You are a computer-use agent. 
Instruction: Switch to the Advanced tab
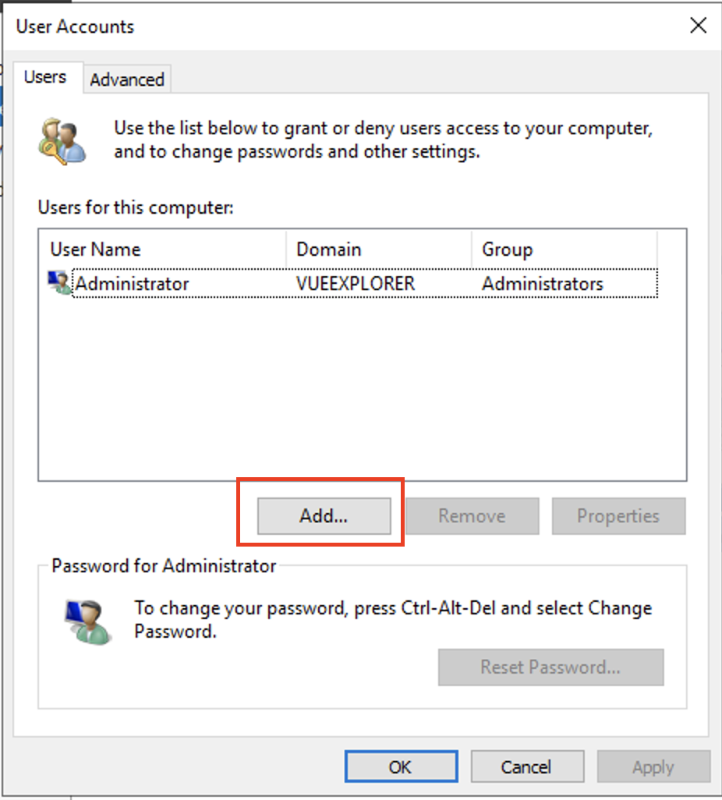click(x=126, y=80)
